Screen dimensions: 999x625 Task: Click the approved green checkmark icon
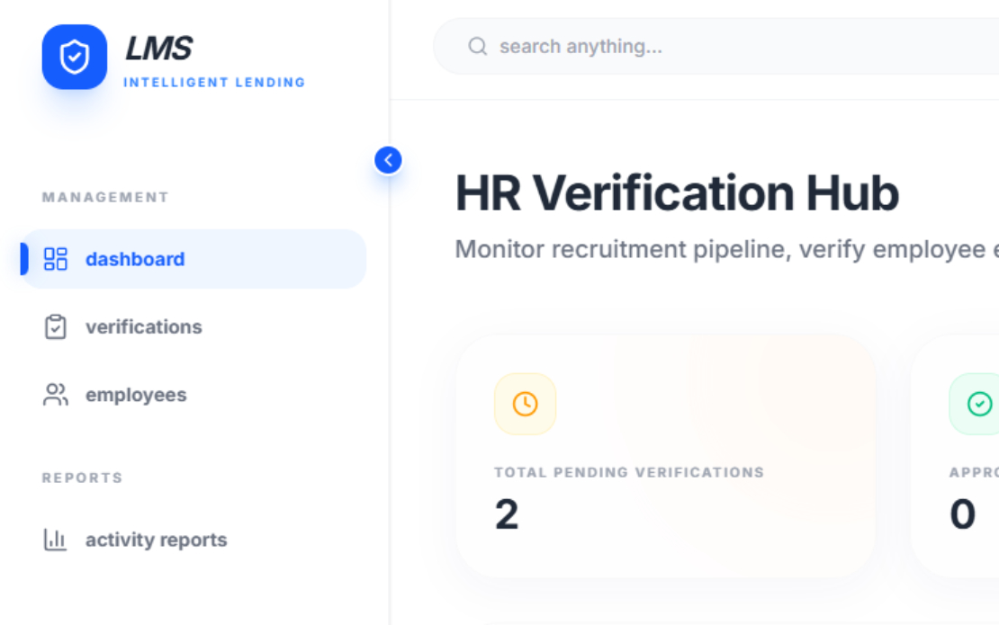click(x=979, y=404)
